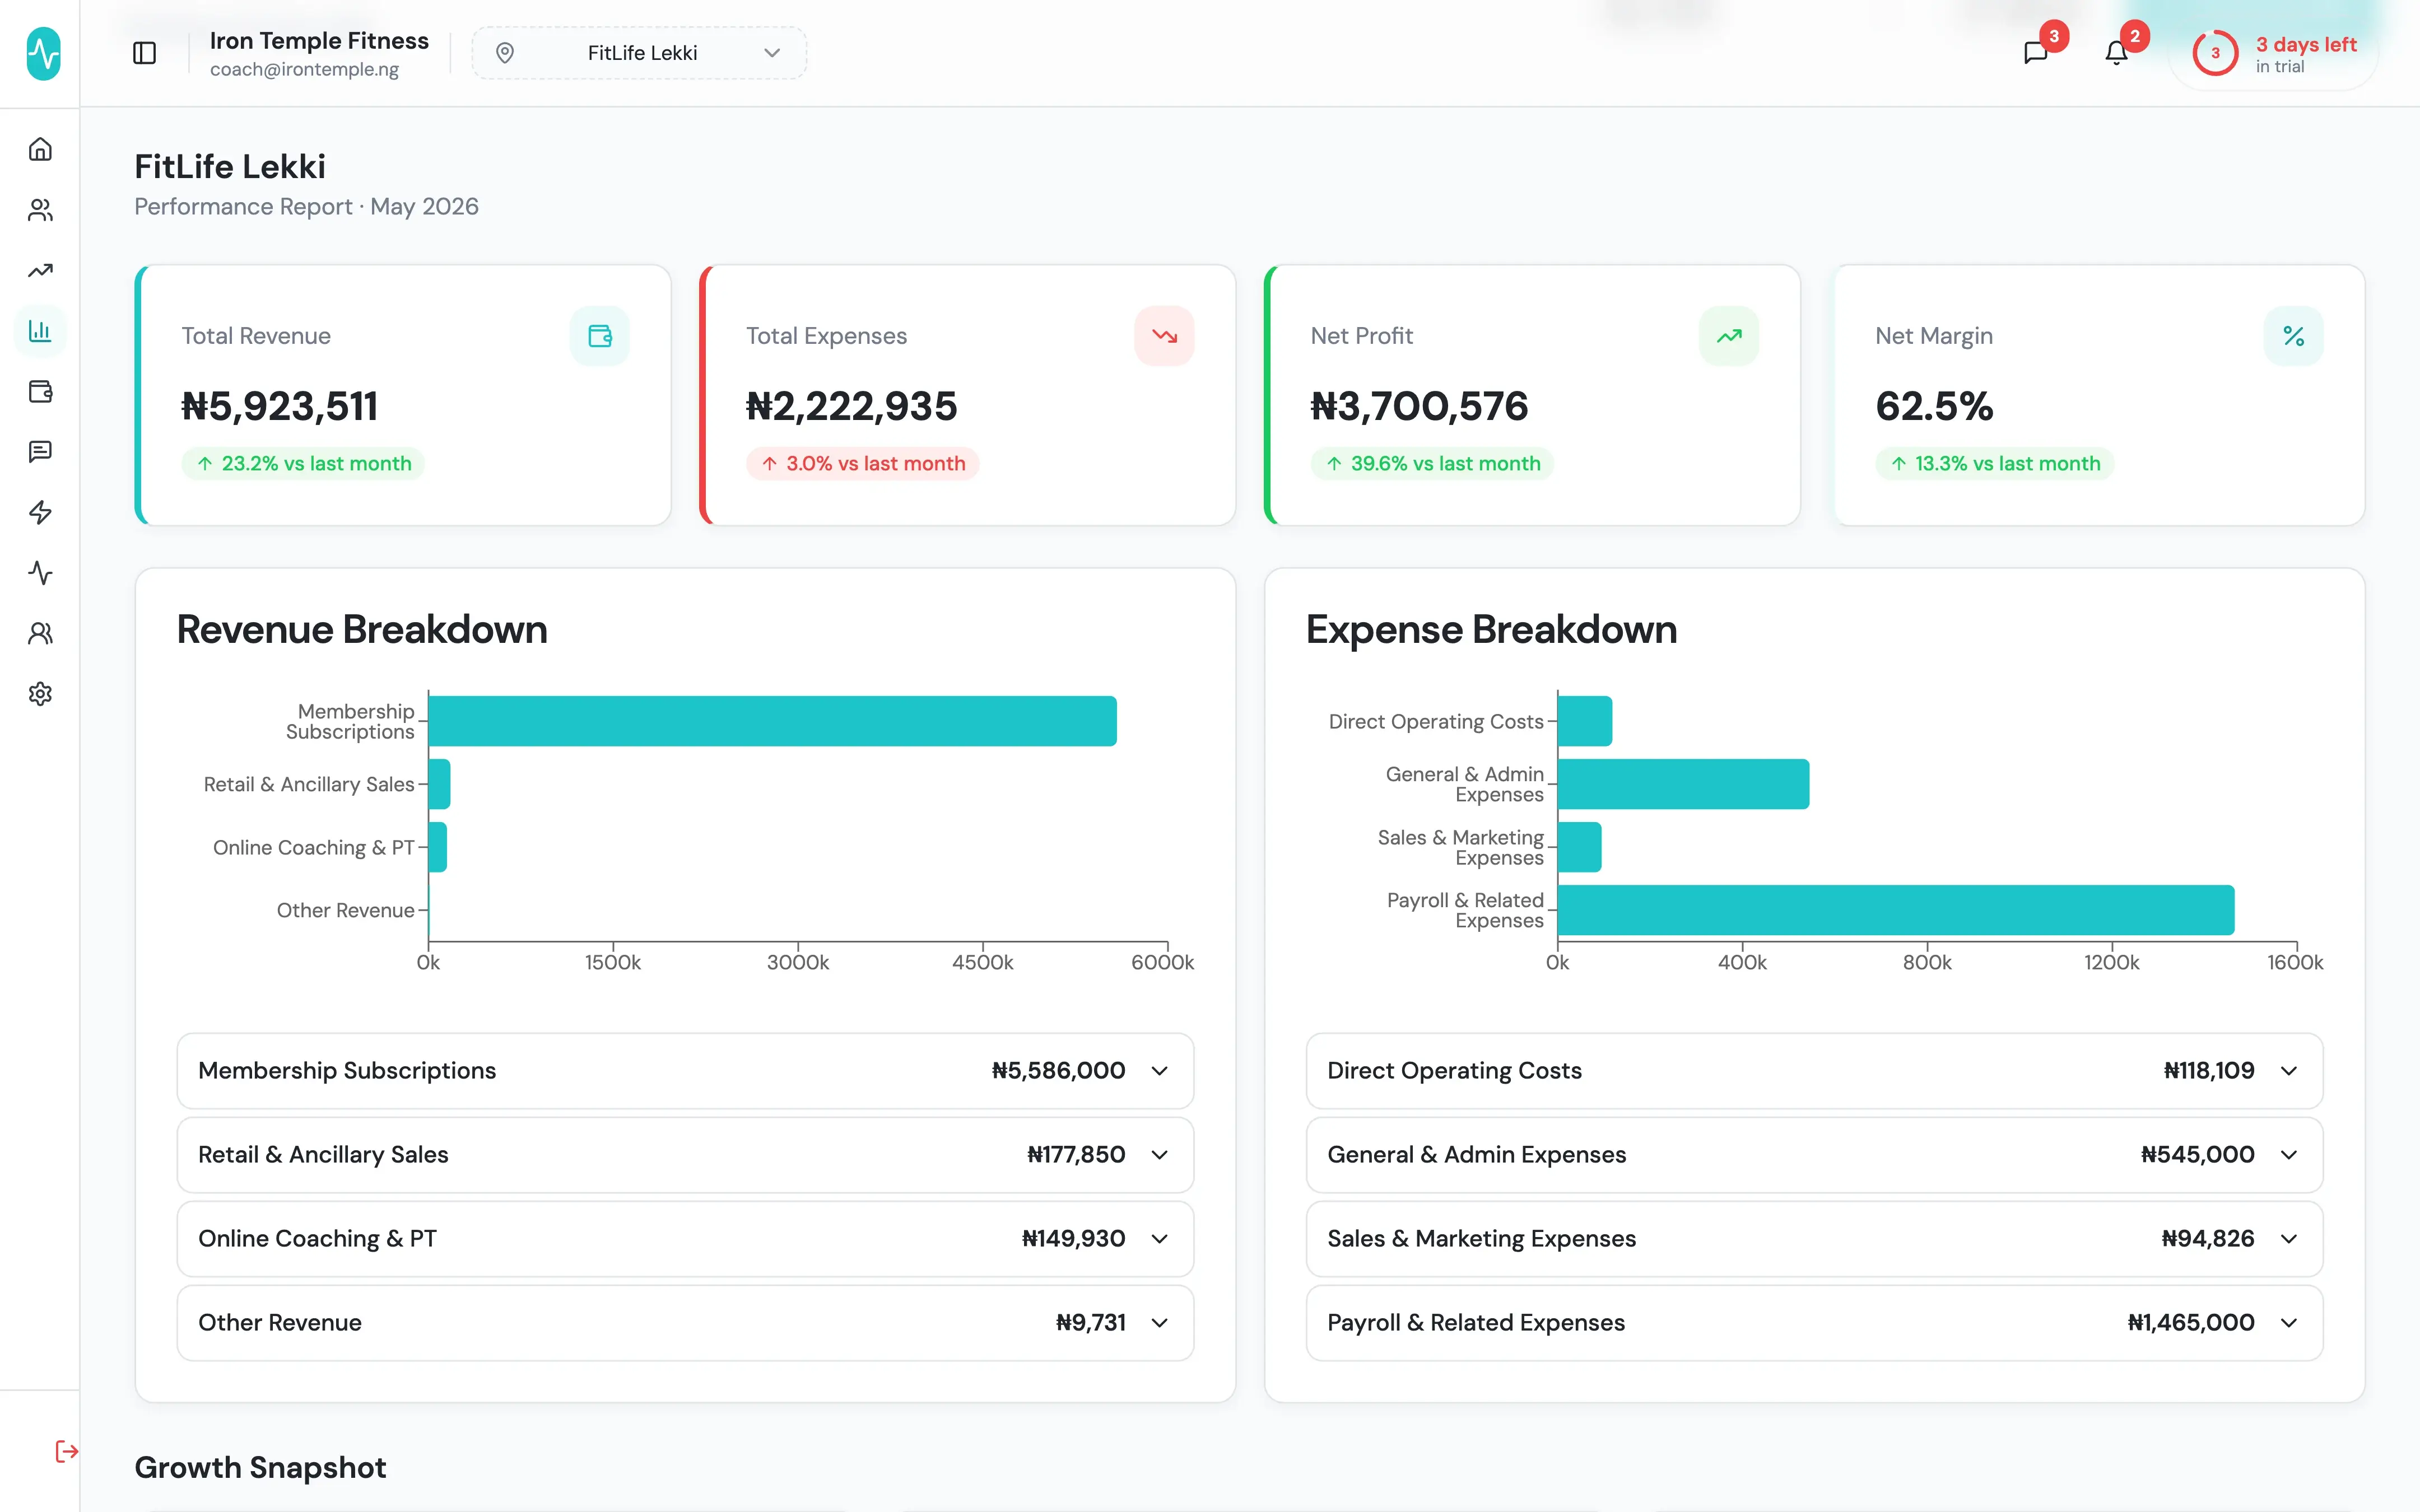Open the lightning bolt automation sidebar icon

click(40, 513)
